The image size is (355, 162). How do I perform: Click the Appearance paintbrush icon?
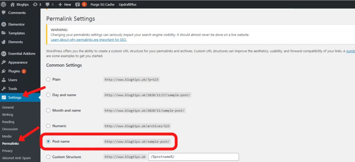(x=3, y=62)
